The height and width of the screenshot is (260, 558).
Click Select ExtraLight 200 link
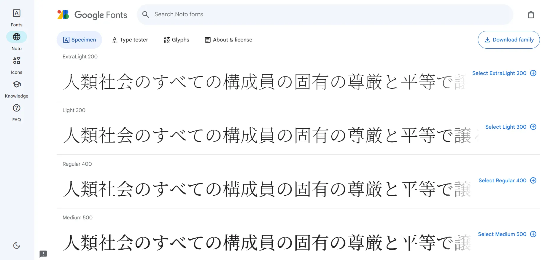pyautogui.click(x=499, y=73)
